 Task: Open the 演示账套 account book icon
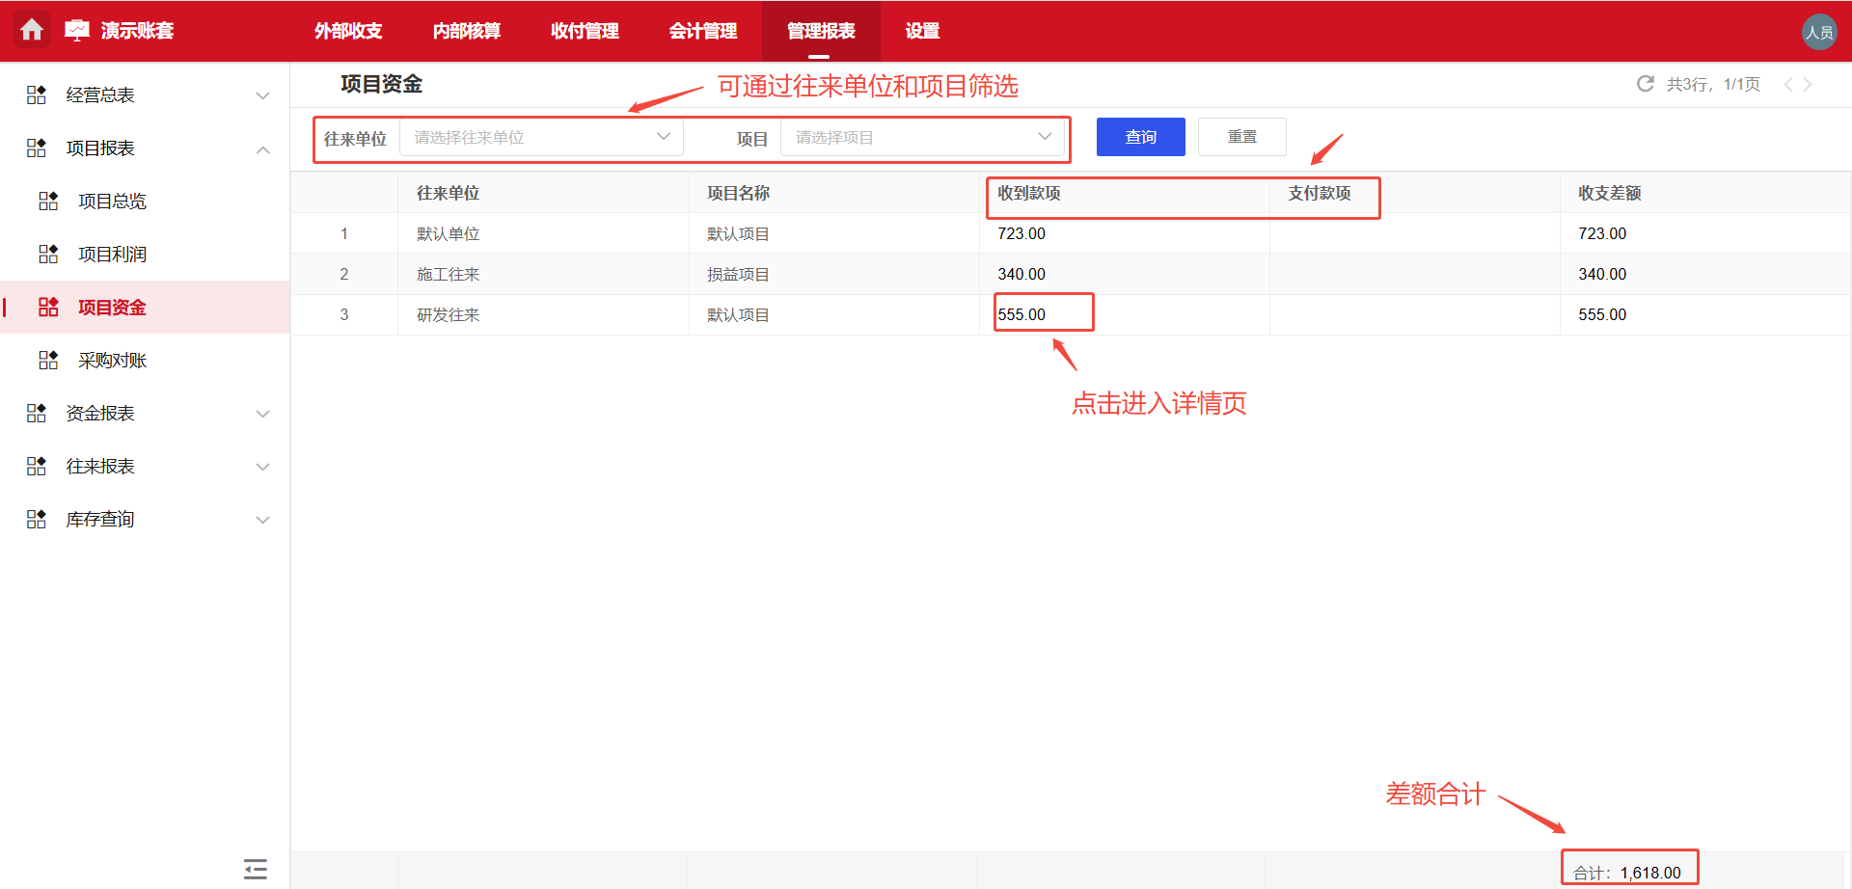[x=76, y=30]
